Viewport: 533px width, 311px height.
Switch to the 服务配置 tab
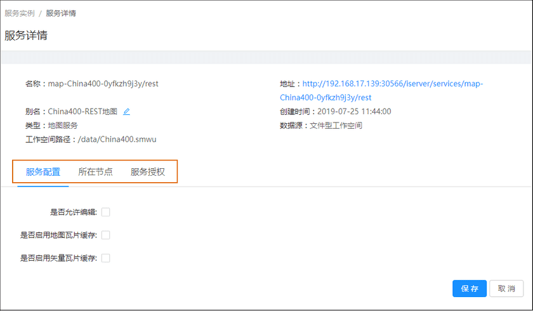[x=43, y=172]
